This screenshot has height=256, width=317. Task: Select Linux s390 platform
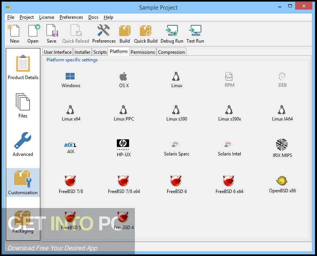[177, 113]
